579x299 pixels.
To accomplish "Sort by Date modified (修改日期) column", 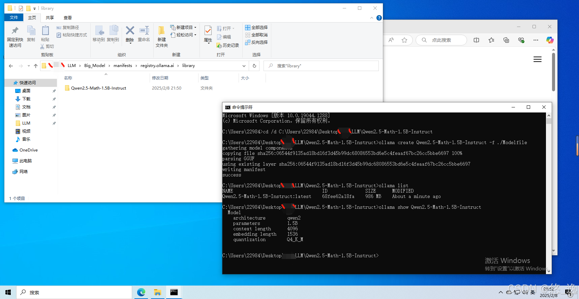I will (x=174, y=78).
